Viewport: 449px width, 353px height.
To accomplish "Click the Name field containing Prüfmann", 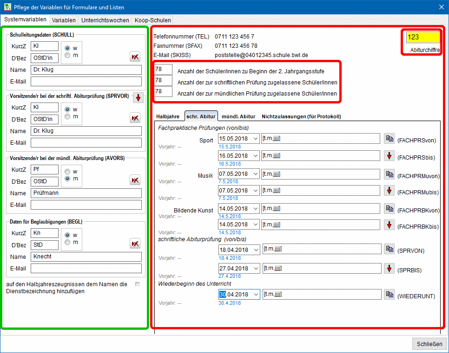I will coord(86,193).
